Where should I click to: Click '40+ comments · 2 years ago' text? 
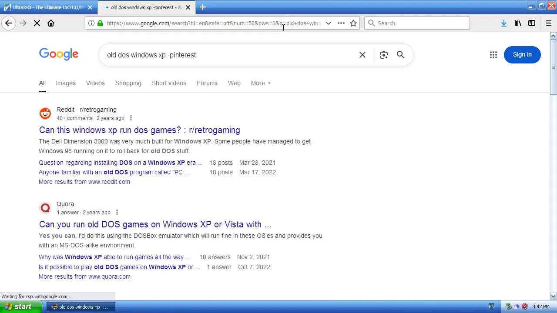(x=91, y=118)
